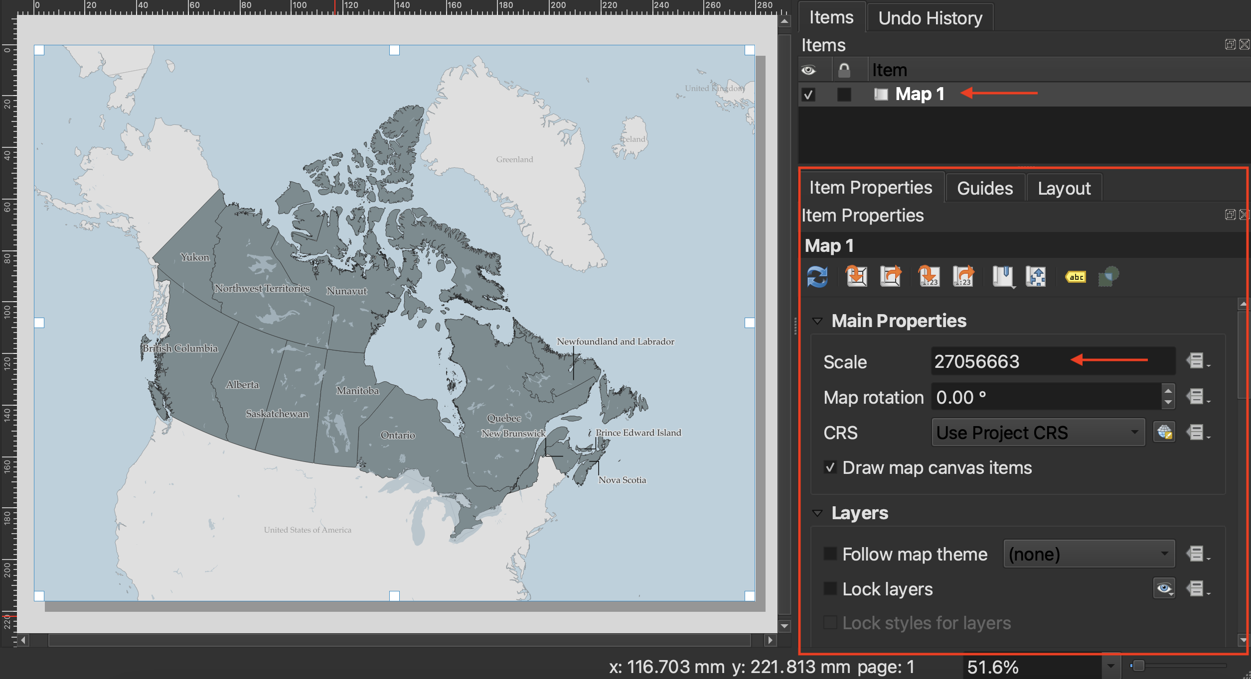The width and height of the screenshot is (1251, 679).
Task: Open the Use Project CRS dropdown
Action: click(1038, 432)
